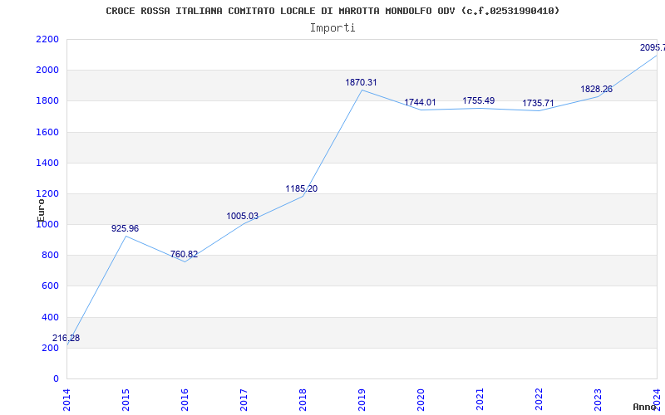Click the 2020 x-axis year label
The width and height of the screenshot is (665, 415).
click(x=421, y=400)
